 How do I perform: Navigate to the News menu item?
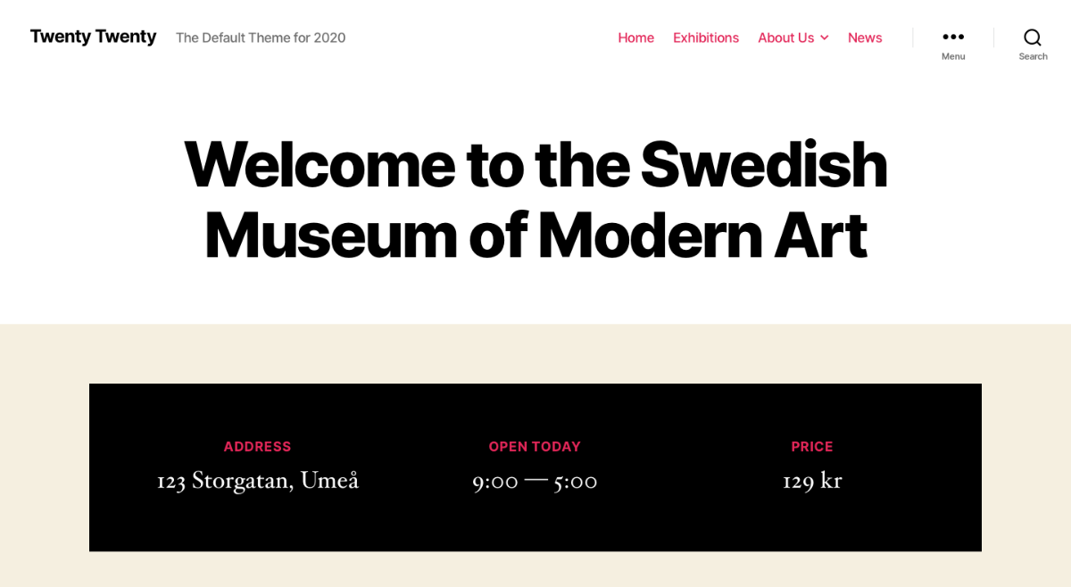pos(864,37)
